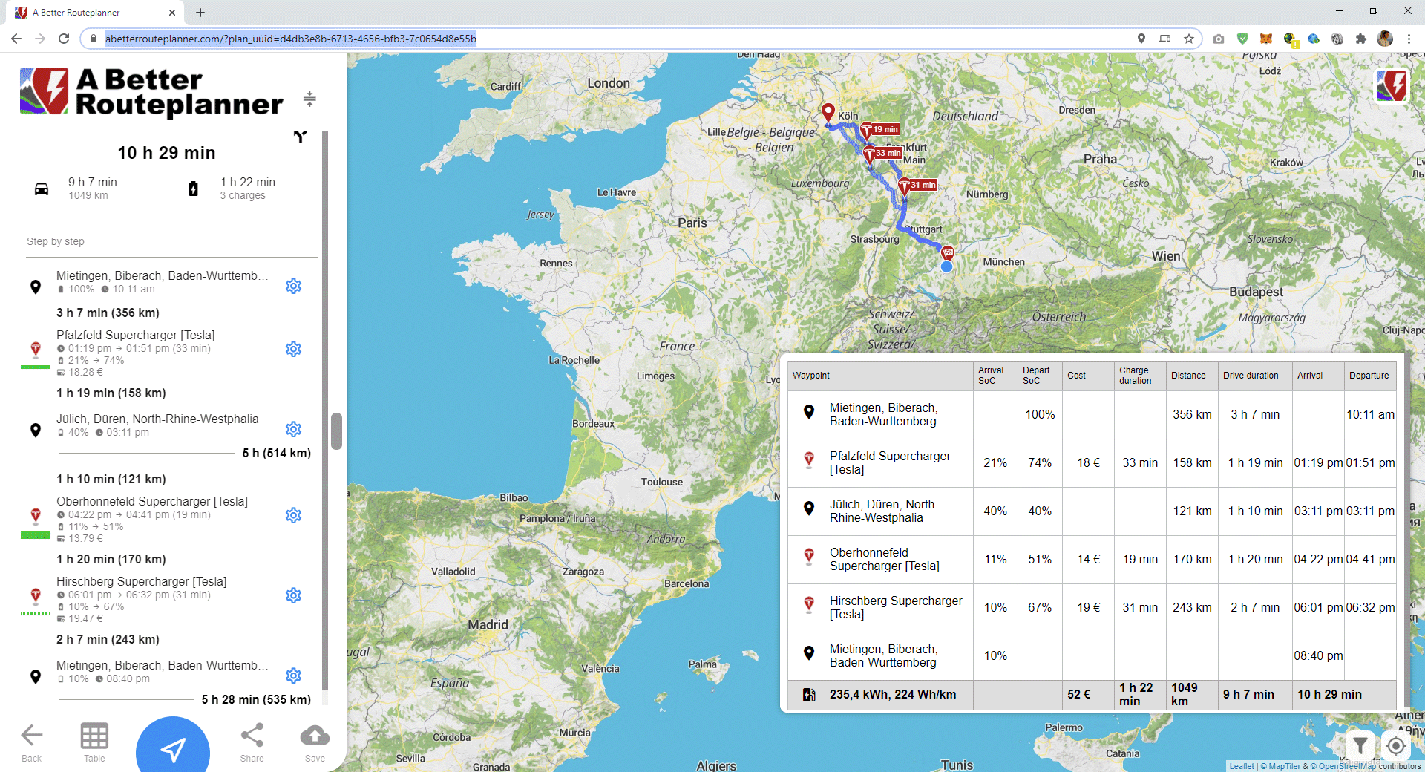The height and width of the screenshot is (772, 1425).
Task: Click the location permission icon in address bar
Action: (x=1141, y=39)
